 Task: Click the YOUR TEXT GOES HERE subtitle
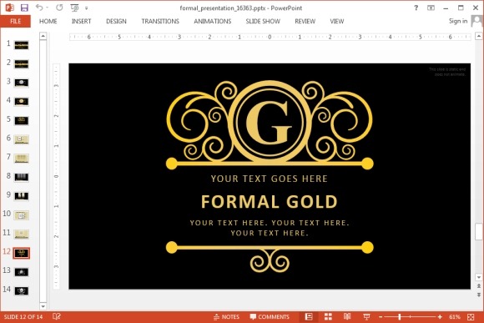coord(270,179)
